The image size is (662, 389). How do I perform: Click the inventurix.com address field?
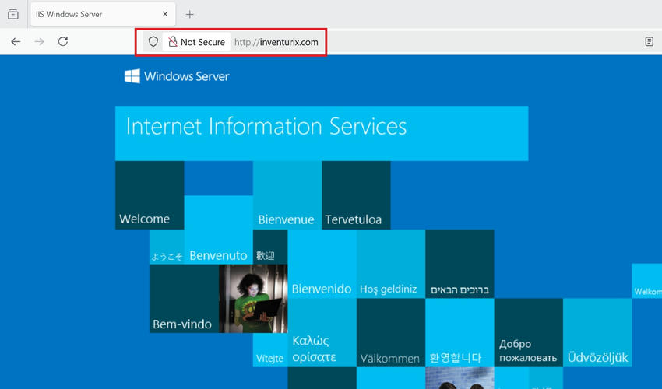(x=276, y=42)
